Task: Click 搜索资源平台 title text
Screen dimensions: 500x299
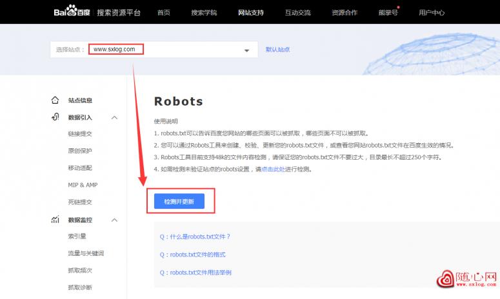Action: 119,12
